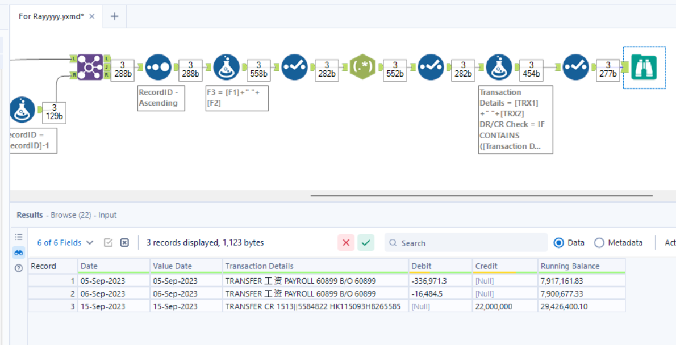Apply changes with the green checkmark button

tap(366, 242)
